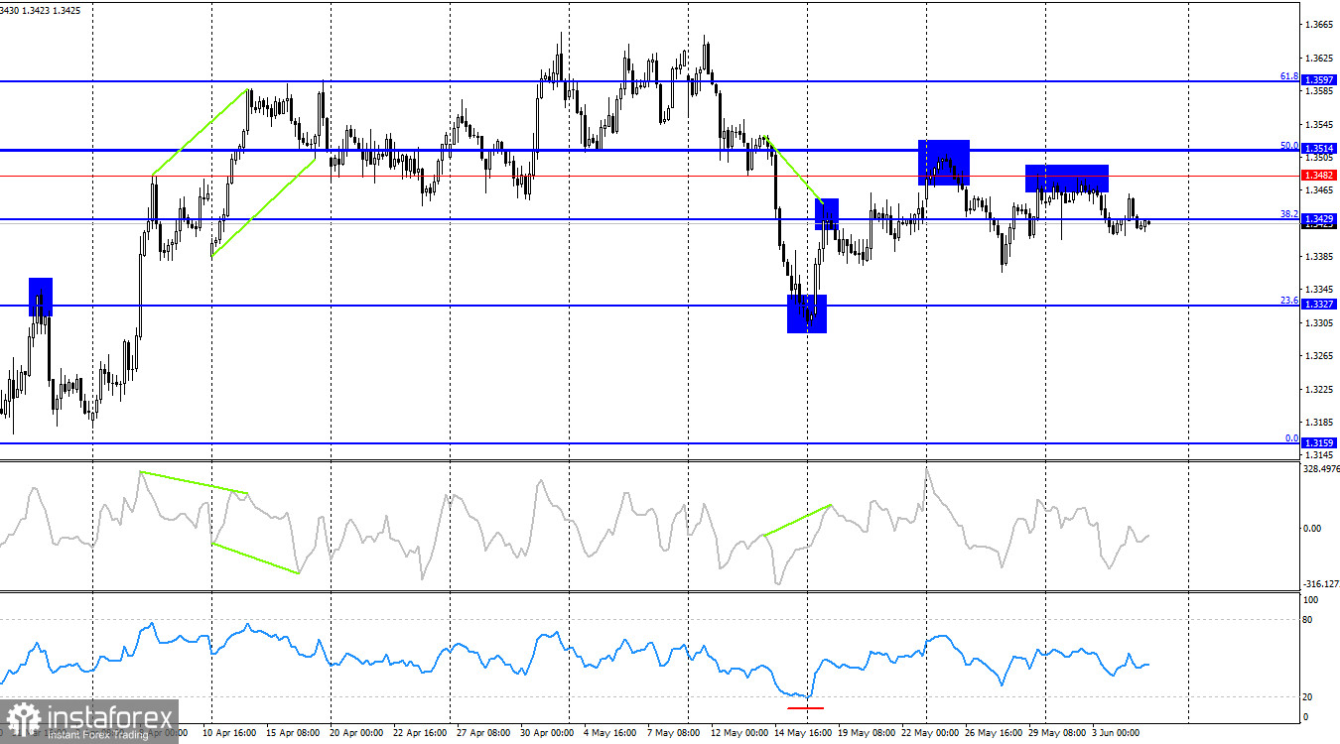Click the 0.00 indicator scale value
Screen dimensions: 1340x744
(1312, 528)
